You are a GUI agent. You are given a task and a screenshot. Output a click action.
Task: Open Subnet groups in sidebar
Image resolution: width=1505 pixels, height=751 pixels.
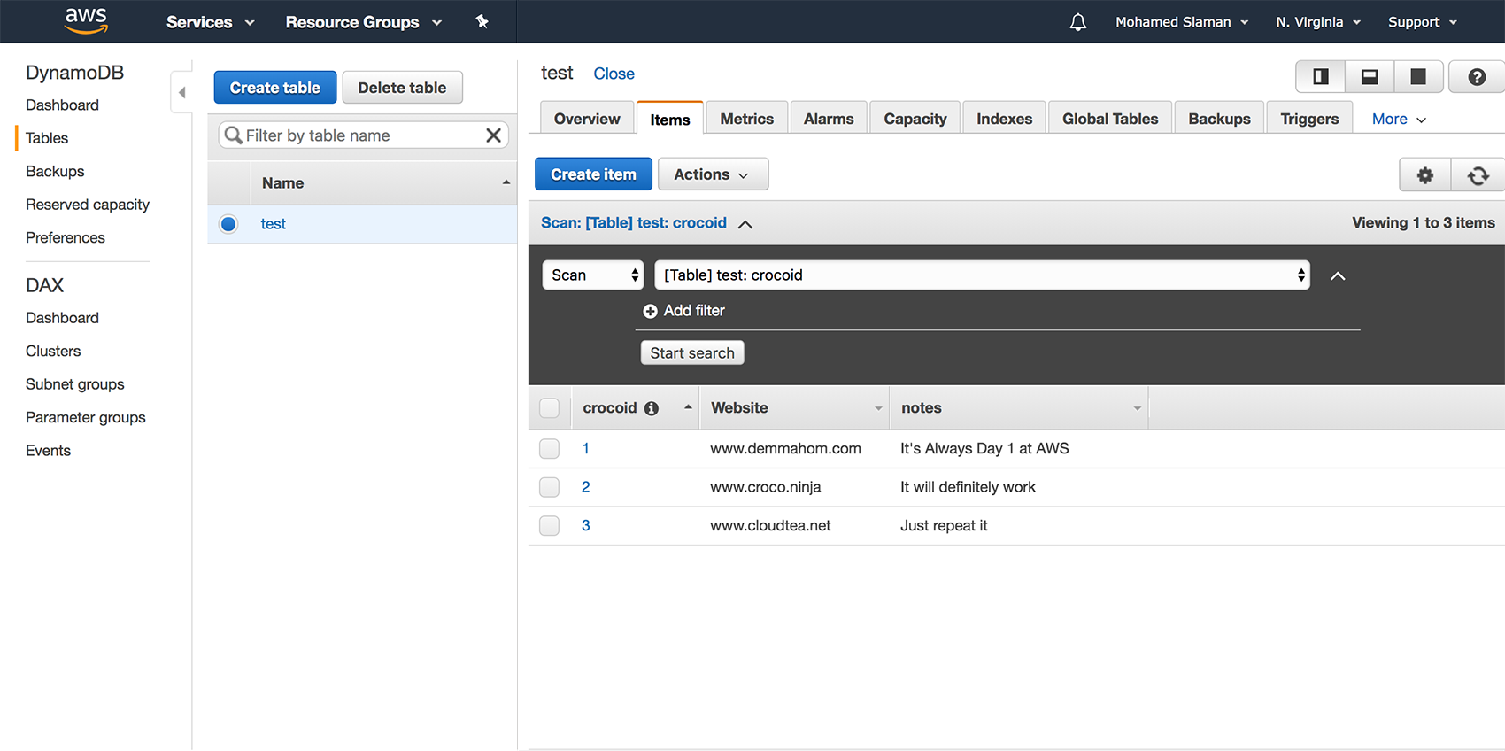pos(75,384)
